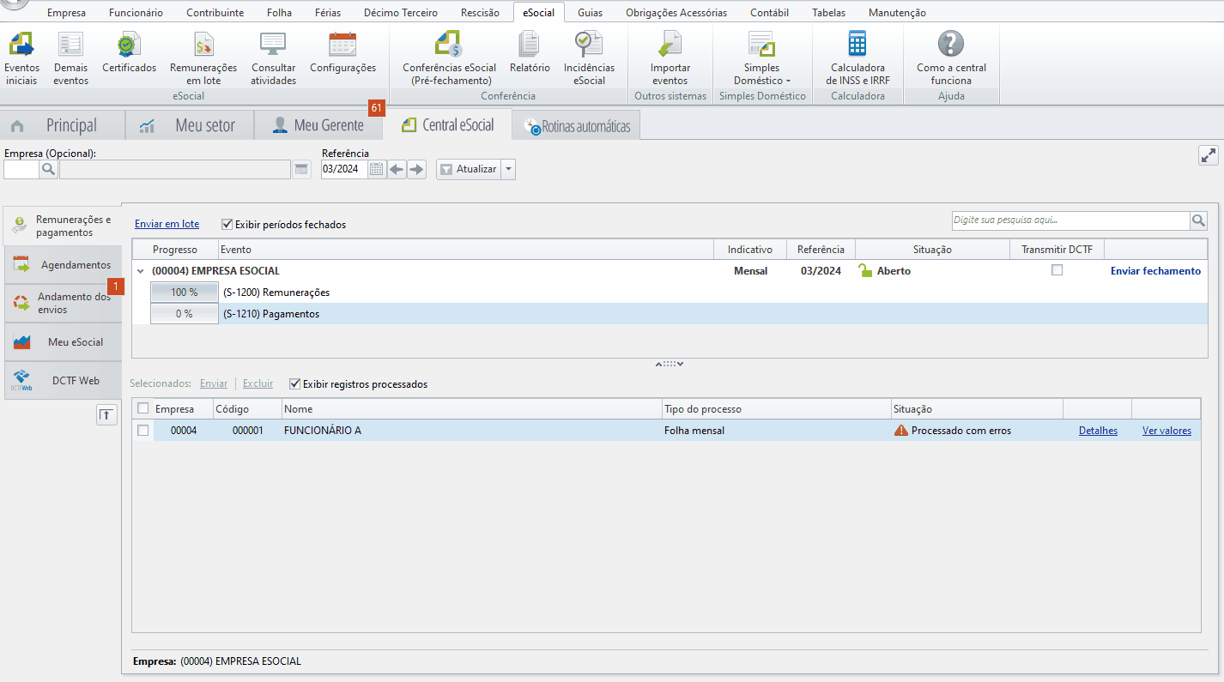The height and width of the screenshot is (682, 1224).
Task: Open Andamento dos envios side panel
Action: click(63, 303)
